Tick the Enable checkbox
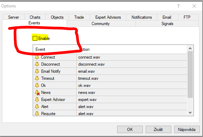 pos(35,38)
